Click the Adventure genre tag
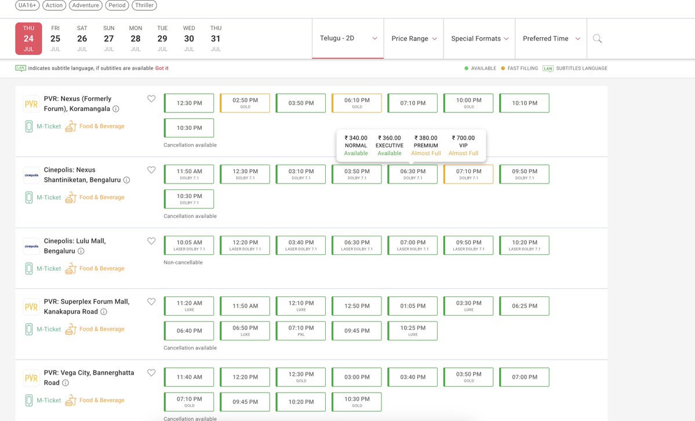The image size is (695, 421). (86, 5)
